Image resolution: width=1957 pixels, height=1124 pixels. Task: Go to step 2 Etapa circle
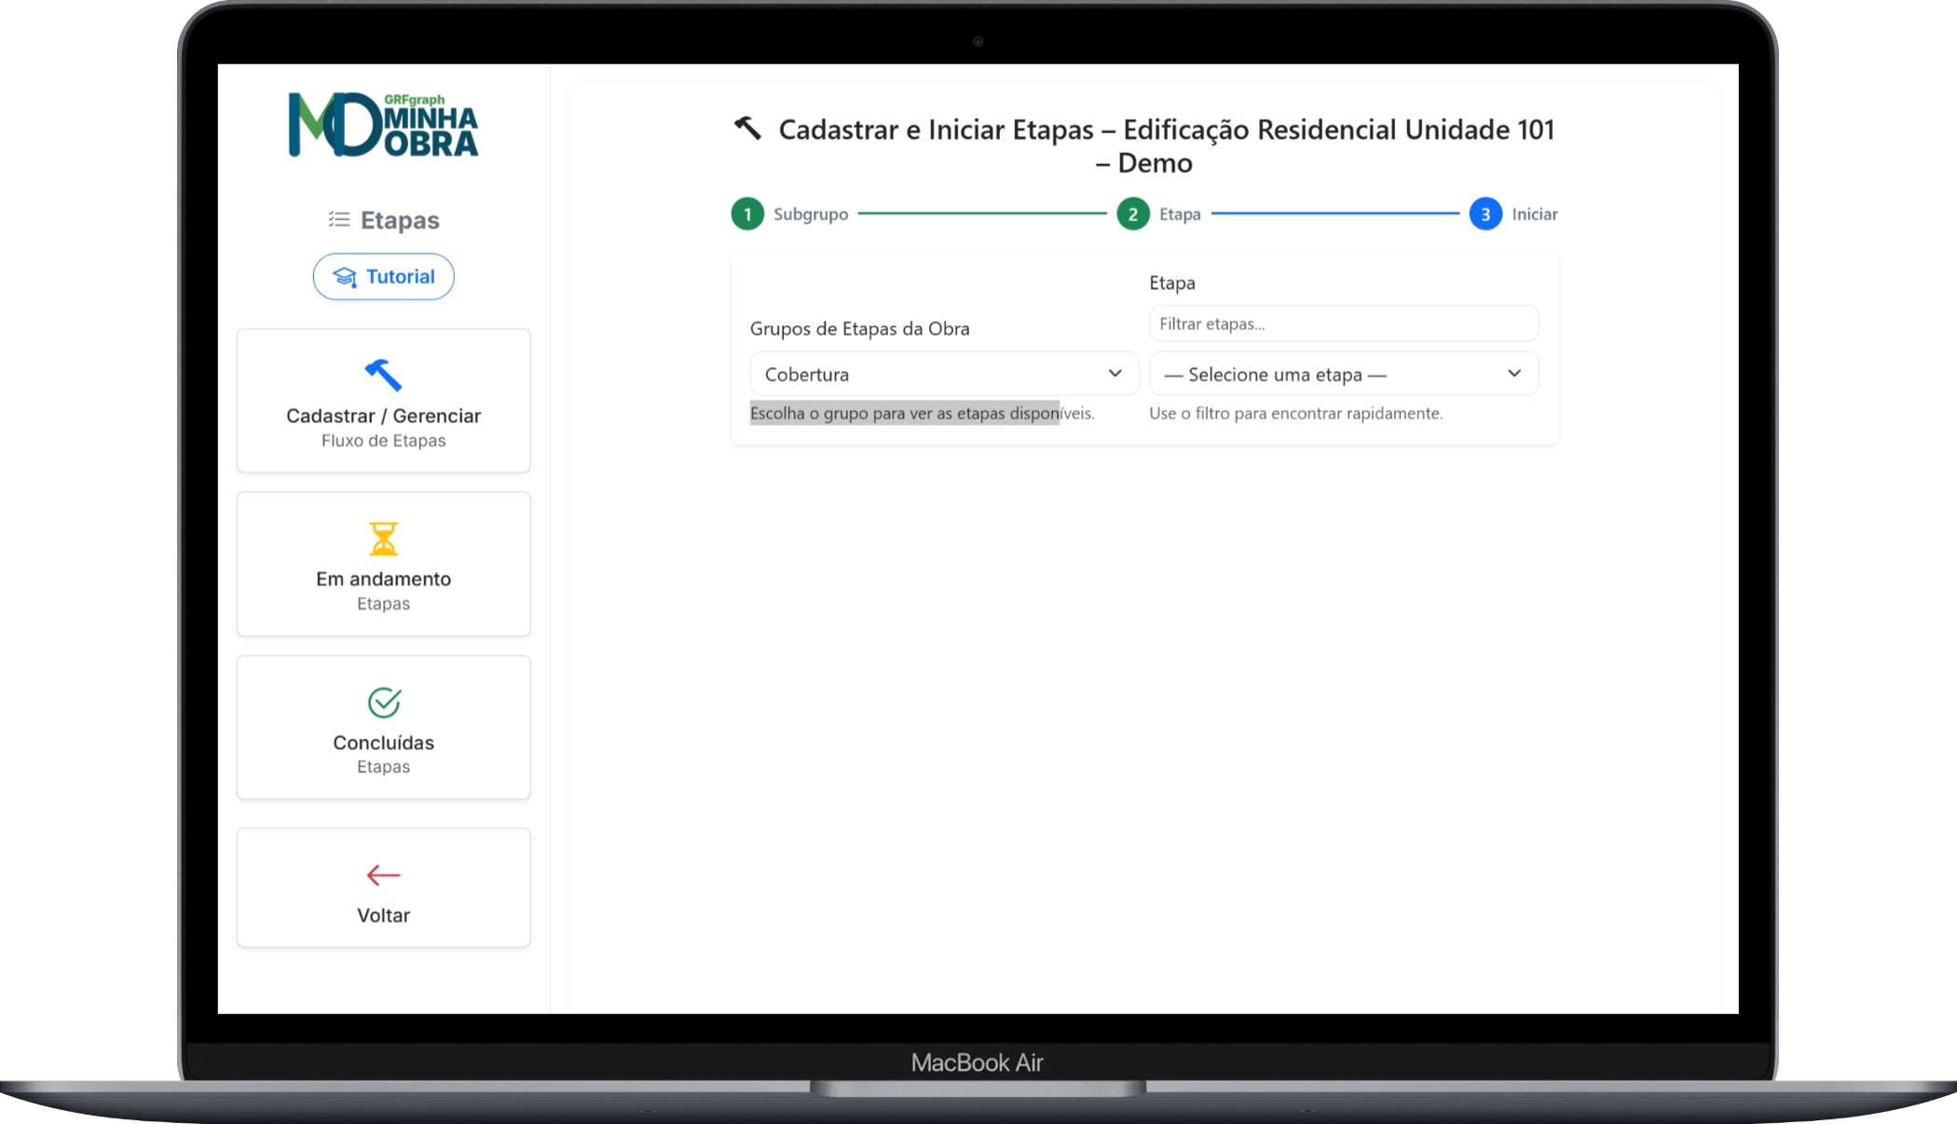tap(1133, 214)
